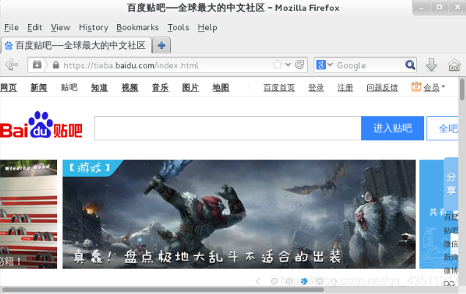The height and width of the screenshot is (294, 466).
Task: Open the 问题反馈 feedback link
Action: coord(382,88)
